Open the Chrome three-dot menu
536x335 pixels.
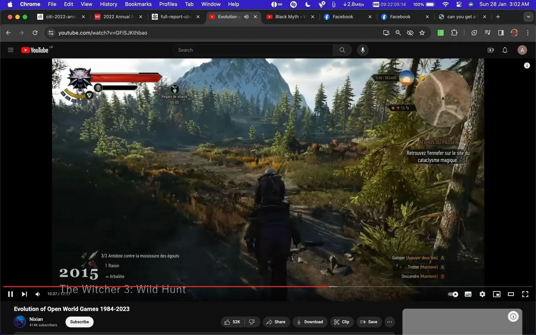click(x=528, y=32)
